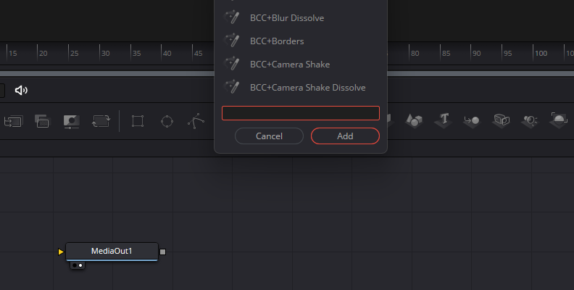Click the Cancel button
574x290 pixels.
point(269,136)
